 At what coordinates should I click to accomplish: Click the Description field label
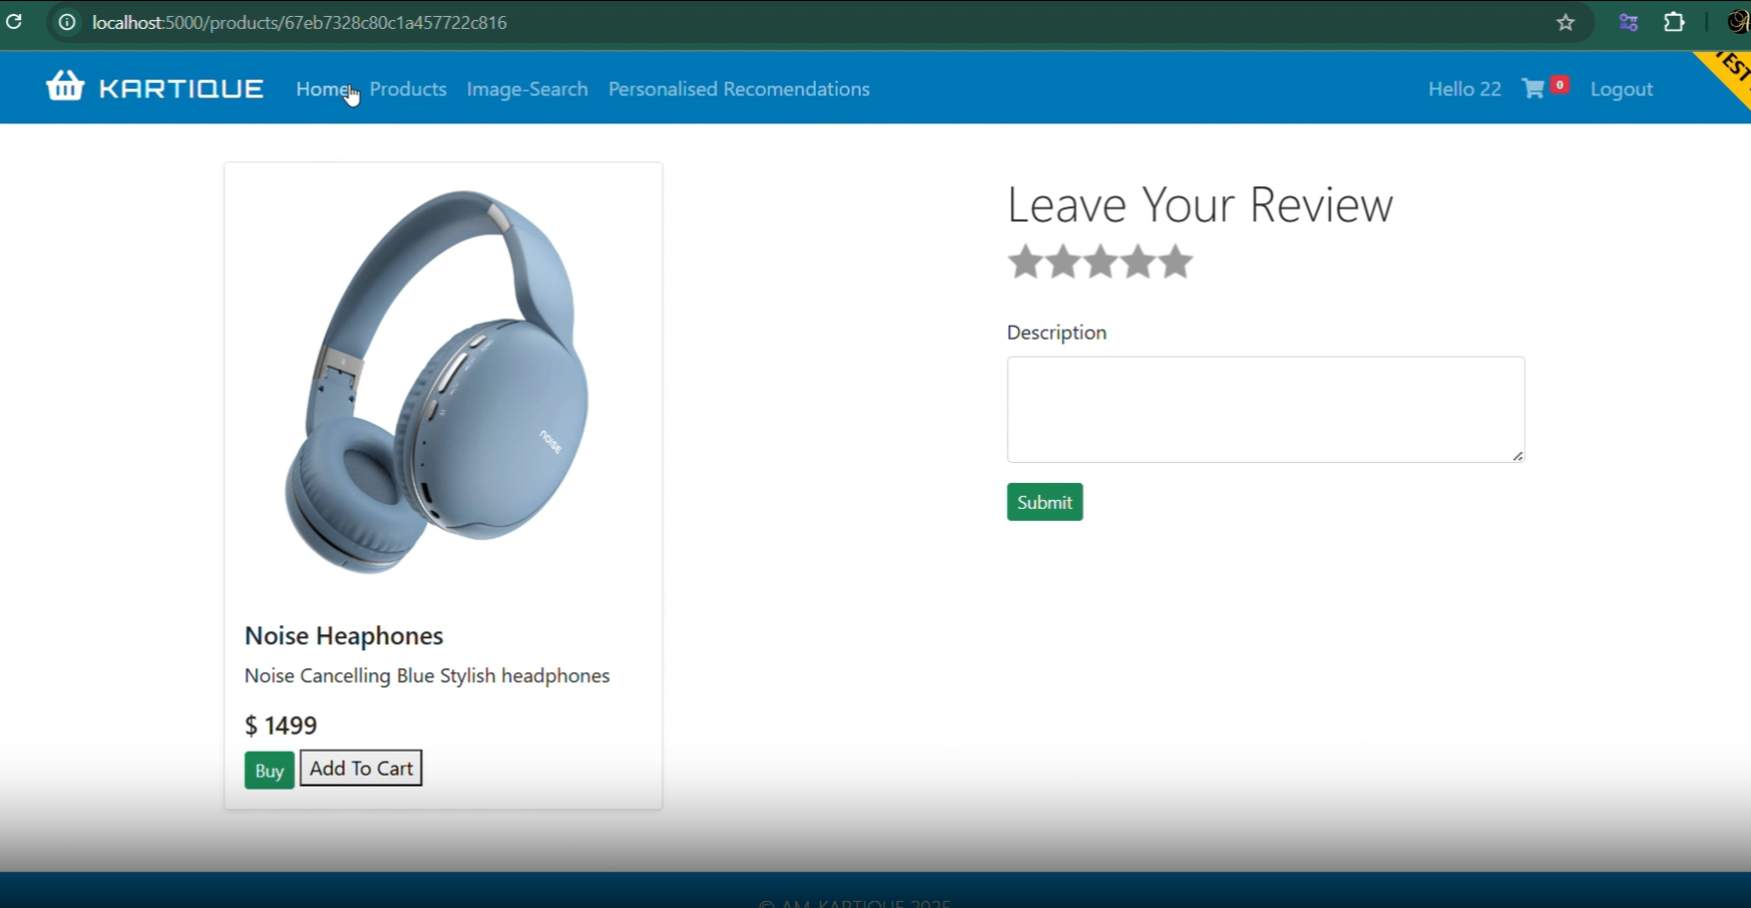pos(1057,333)
